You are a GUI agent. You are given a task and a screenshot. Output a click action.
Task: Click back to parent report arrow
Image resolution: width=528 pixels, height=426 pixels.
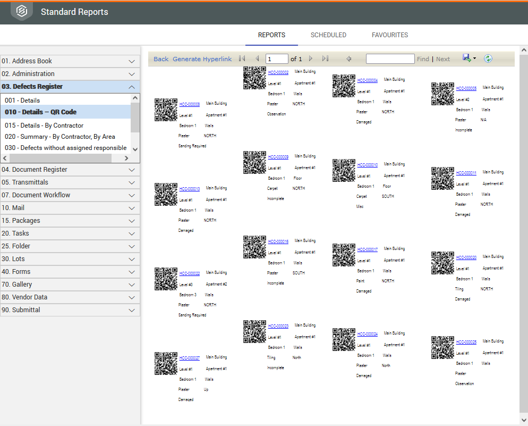[x=349, y=59]
